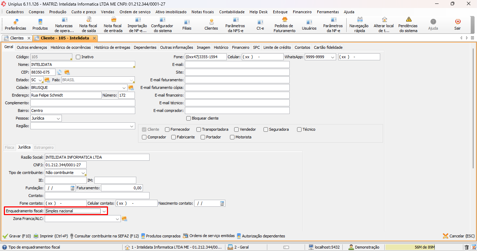Image resolution: width=477 pixels, height=251 pixels.
Task: Tick the Transportadora checkbox
Action: (199, 129)
